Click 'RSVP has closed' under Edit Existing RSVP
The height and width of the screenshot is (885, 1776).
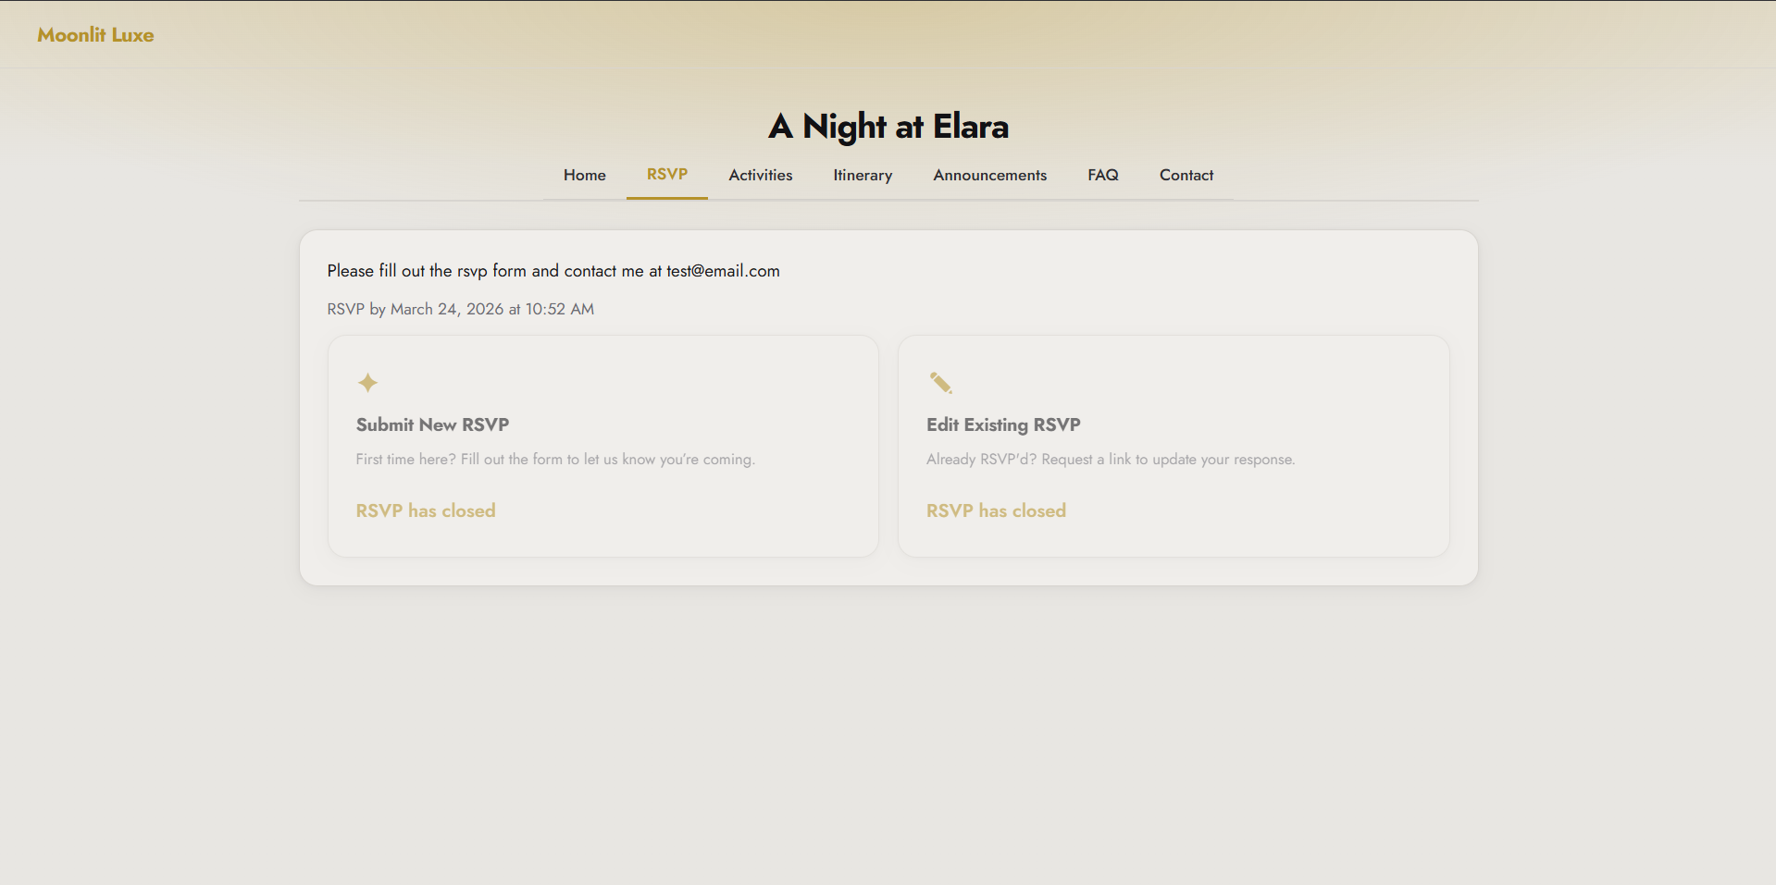pyautogui.click(x=996, y=510)
